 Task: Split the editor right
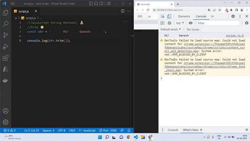[123, 11]
